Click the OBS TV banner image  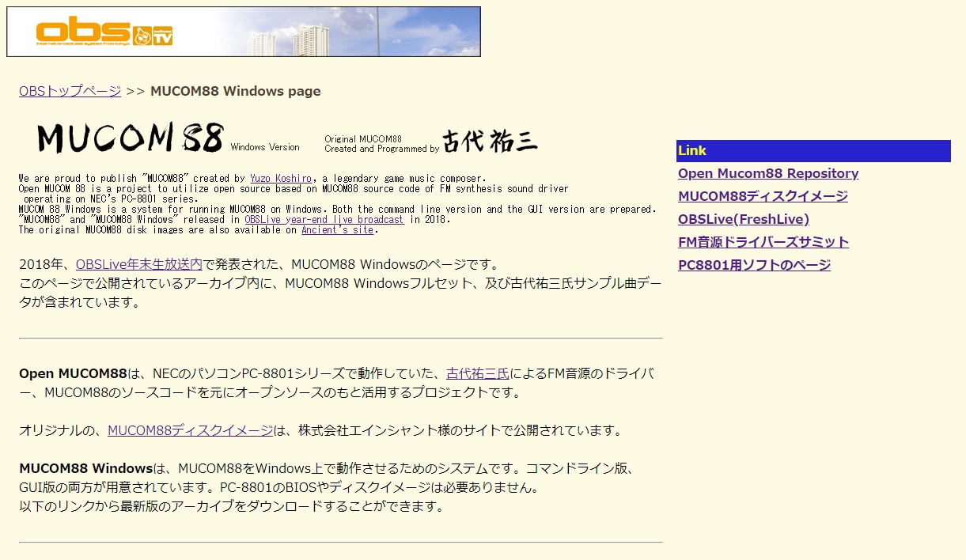coord(244,32)
